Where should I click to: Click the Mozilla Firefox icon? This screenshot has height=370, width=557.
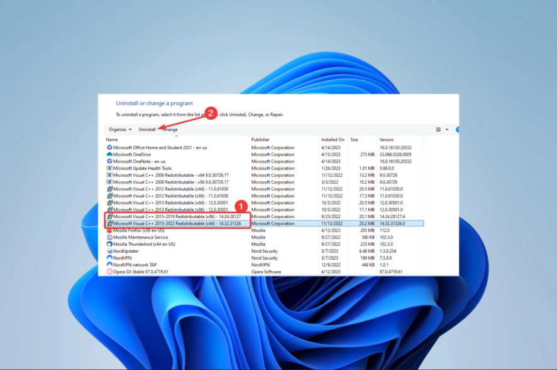[111, 230]
